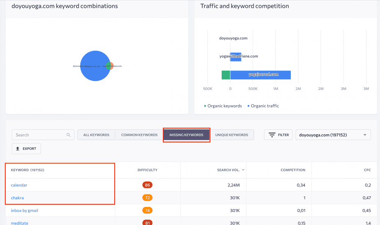Image resolution: width=380 pixels, height=225 pixels.
Task: Select the Missing Keywords tab
Action: pos(186,135)
